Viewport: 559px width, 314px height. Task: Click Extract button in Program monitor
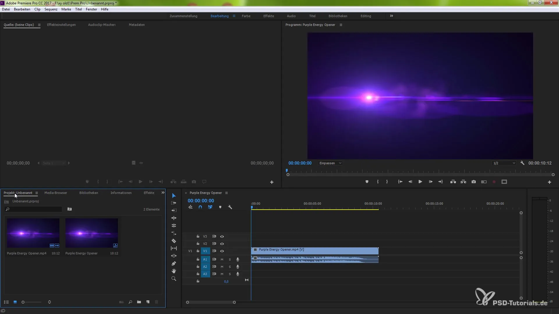point(464,182)
